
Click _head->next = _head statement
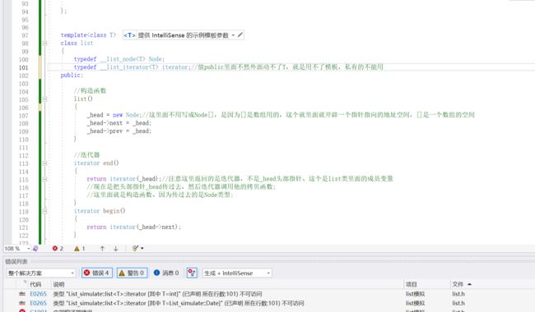(119, 123)
